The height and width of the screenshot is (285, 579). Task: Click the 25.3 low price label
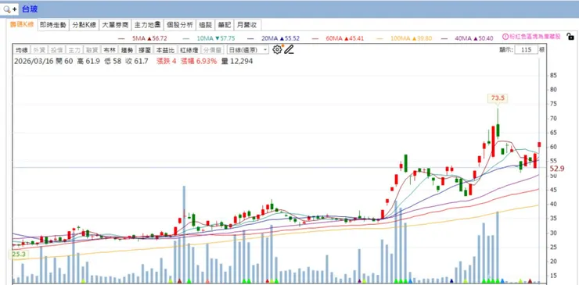pyautogui.click(x=18, y=255)
